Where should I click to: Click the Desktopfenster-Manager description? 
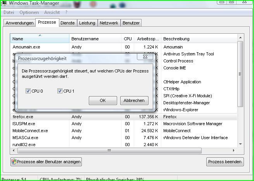[187, 103]
